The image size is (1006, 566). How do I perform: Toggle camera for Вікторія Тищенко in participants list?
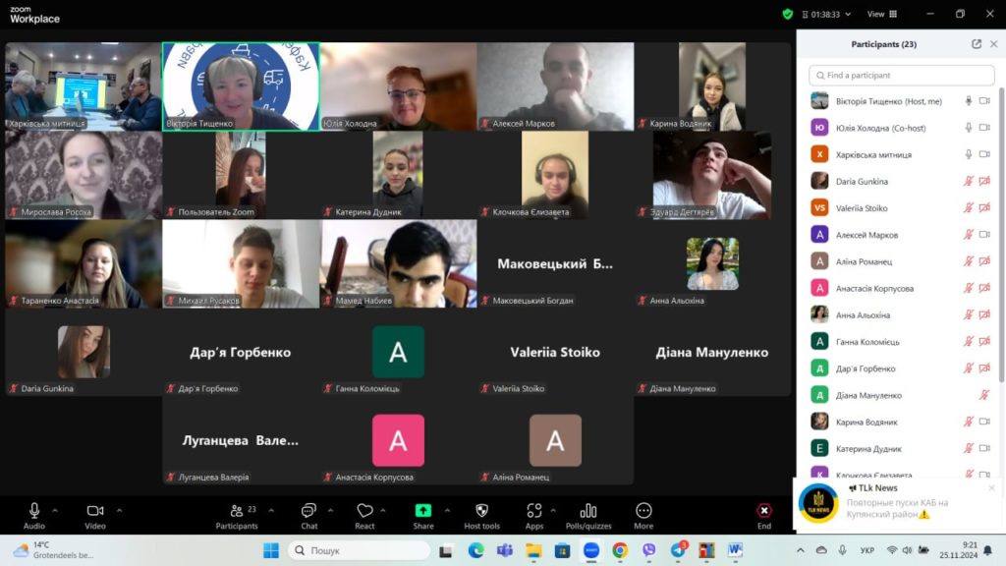point(984,101)
